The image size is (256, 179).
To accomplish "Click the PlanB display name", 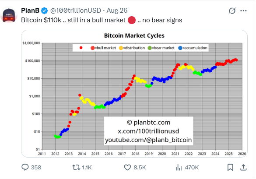I will [30, 11].
